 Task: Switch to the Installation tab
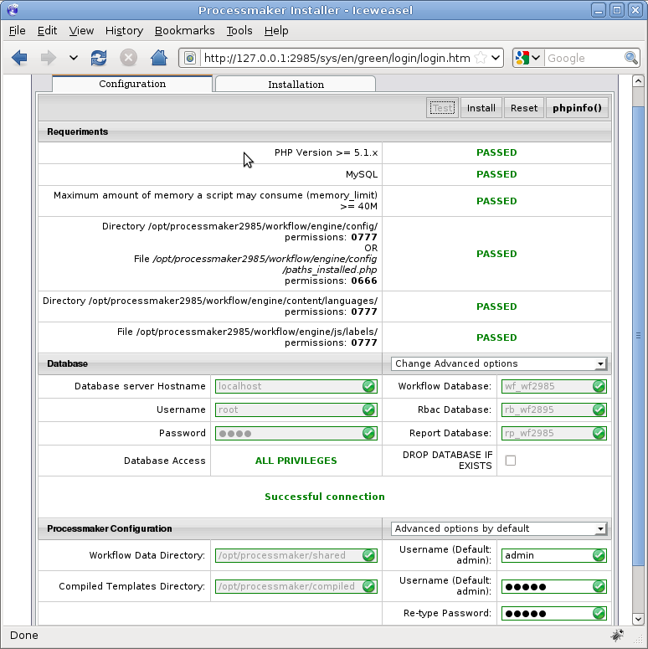coord(296,85)
